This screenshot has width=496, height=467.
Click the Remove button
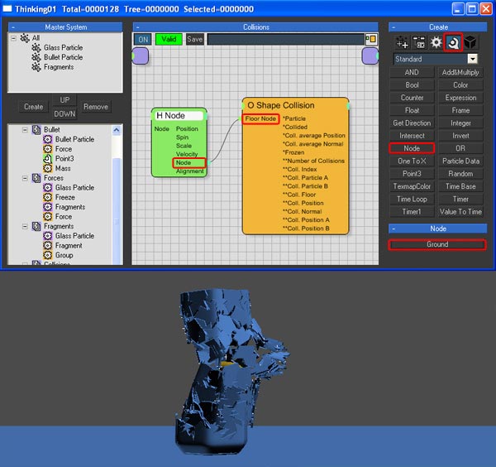[x=96, y=107]
